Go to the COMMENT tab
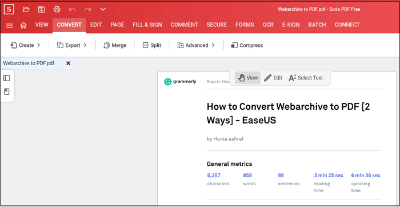 (184, 25)
